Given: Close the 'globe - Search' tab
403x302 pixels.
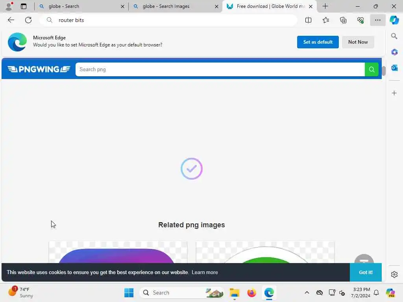Looking at the screenshot, I should pyautogui.click(x=123, y=6).
